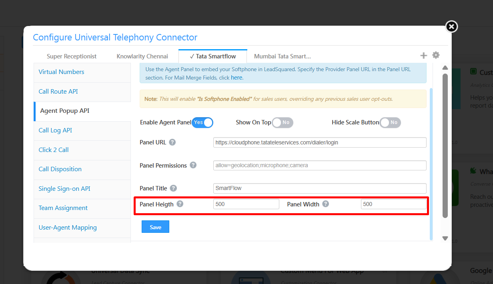
Task: Add a new connector tab with plus icon
Action: tap(423, 55)
